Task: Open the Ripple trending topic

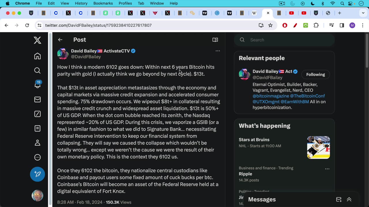Action: pos(245,174)
